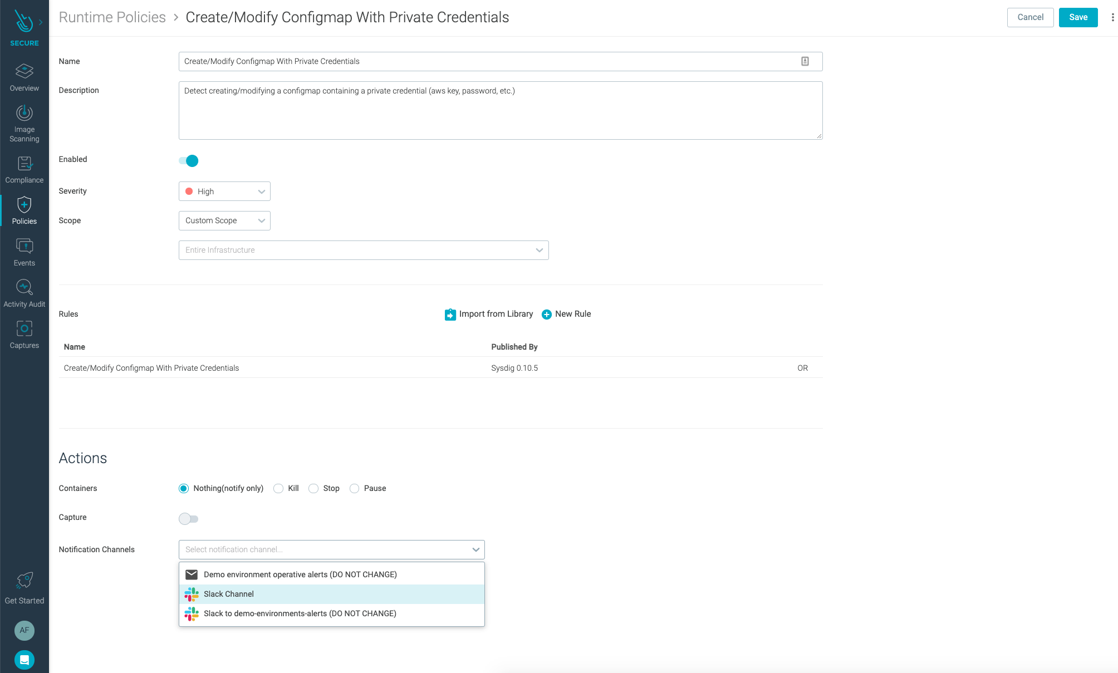The width and height of the screenshot is (1118, 673).
Task: Click the Runtime Policies breadcrumb
Action: (x=112, y=17)
